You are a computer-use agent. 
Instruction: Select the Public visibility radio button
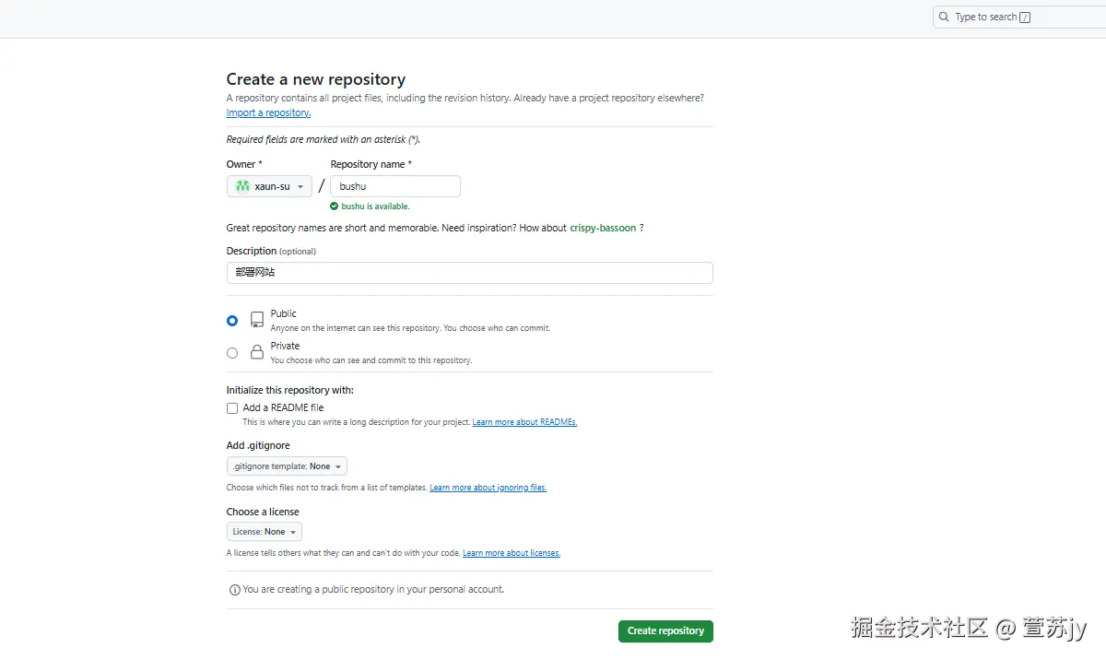point(232,321)
